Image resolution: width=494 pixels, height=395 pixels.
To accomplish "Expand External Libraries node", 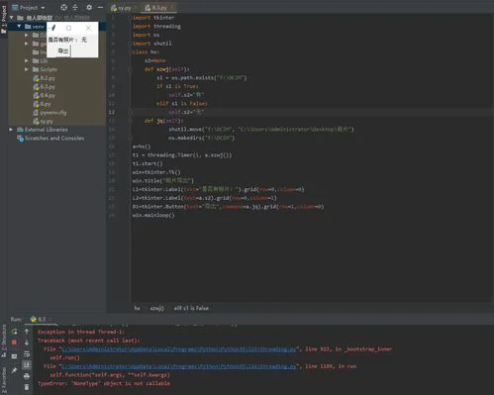I will [x=11, y=130].
